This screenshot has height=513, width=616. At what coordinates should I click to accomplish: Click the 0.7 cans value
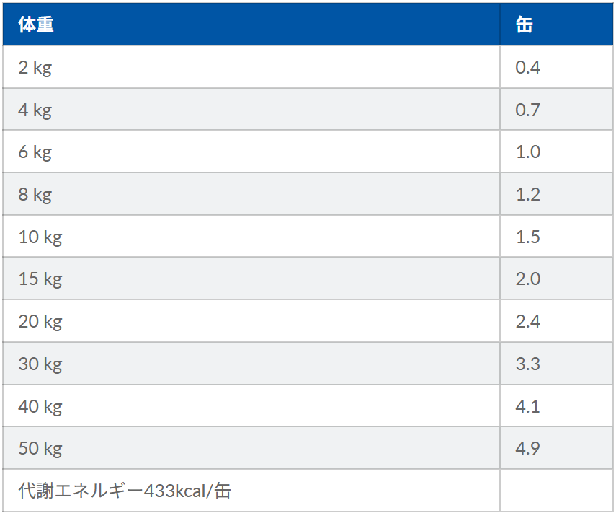point(528,110)
